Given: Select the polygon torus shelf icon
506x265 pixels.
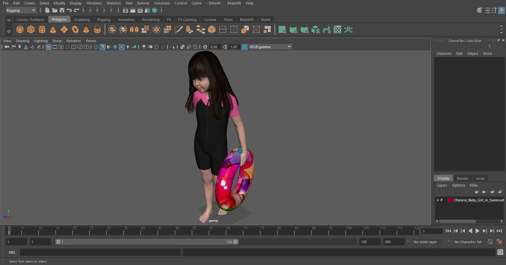Looking at the screenshot, I should coord(75,30).
